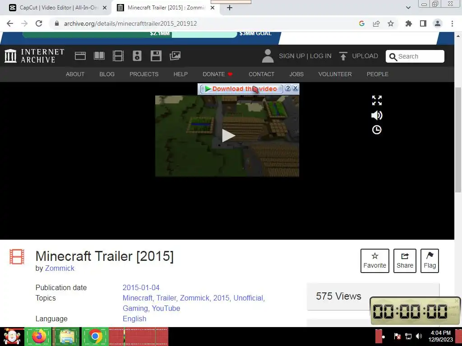The width and height of the screenshot is (462, 346).
Task: Open the BLOG menu item
Action: (x=107, y=74)
